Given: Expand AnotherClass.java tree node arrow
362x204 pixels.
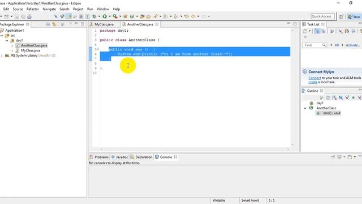Looking at the screenshot, I should pos(12,45).
